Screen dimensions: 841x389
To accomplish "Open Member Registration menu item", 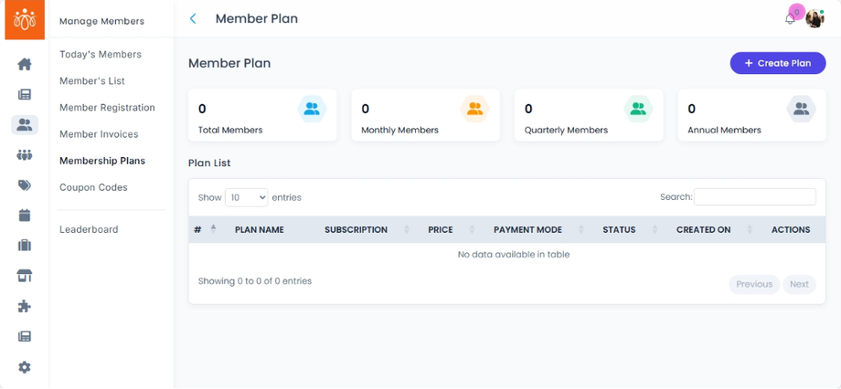I will coord(107,108).
